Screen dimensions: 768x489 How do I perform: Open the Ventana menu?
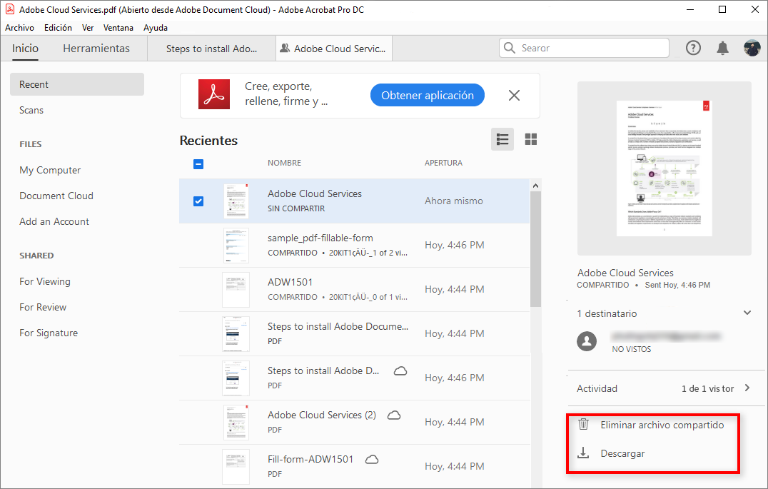118,28
